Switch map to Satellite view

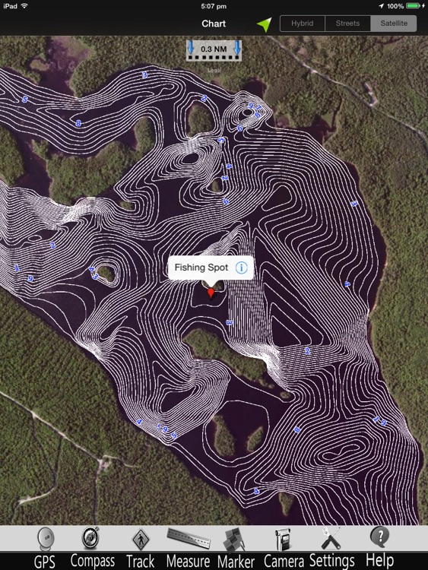(394, 24)
